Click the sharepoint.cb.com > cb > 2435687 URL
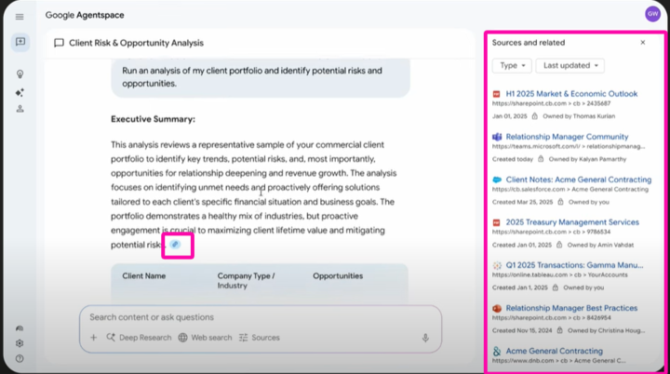Screen dimensions: 670x374 pos(551,103)
